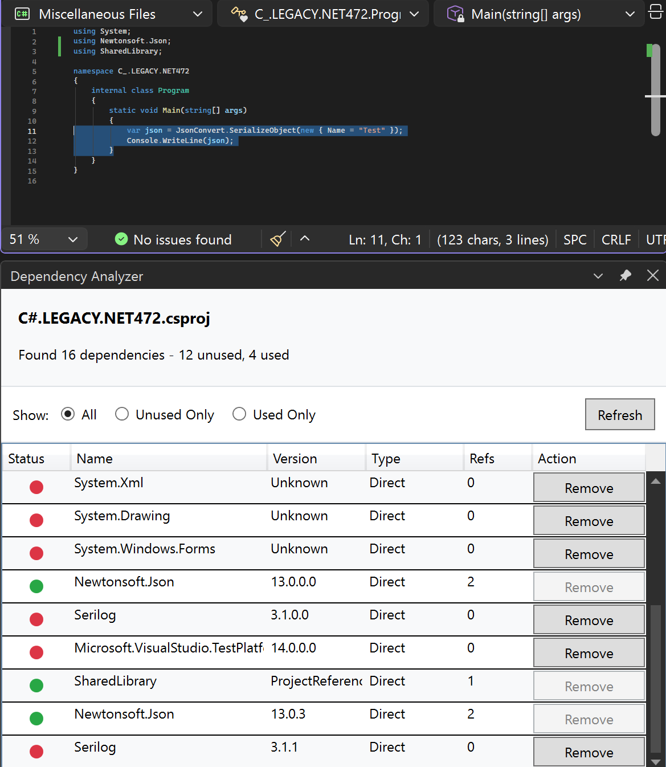Select the key icon beside the class breadcrumb
This screenshot has height=767, width=666.
(x=239, y=13)
